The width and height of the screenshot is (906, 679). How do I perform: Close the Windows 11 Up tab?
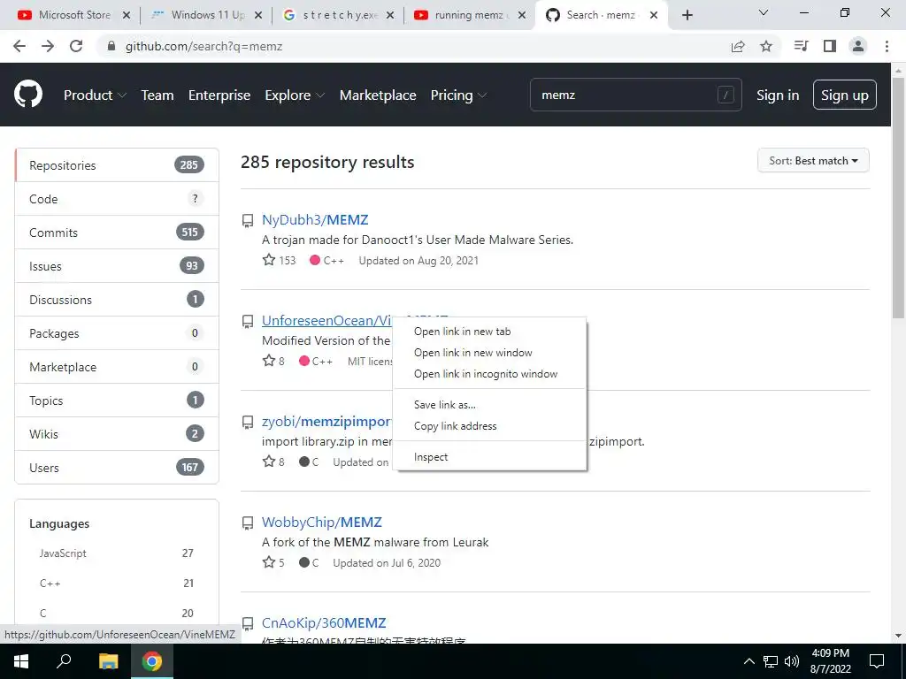[x=258, y=16]
